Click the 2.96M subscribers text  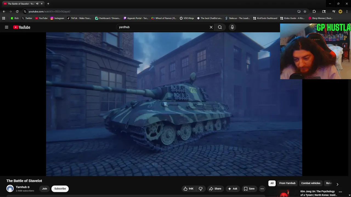(25, 191)
